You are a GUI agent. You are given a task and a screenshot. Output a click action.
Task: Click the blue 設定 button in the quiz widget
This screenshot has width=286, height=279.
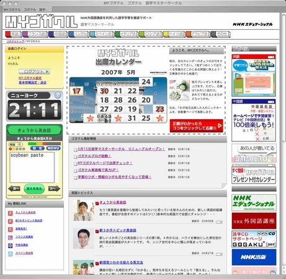pyautogui.click(x=37, y=148)
